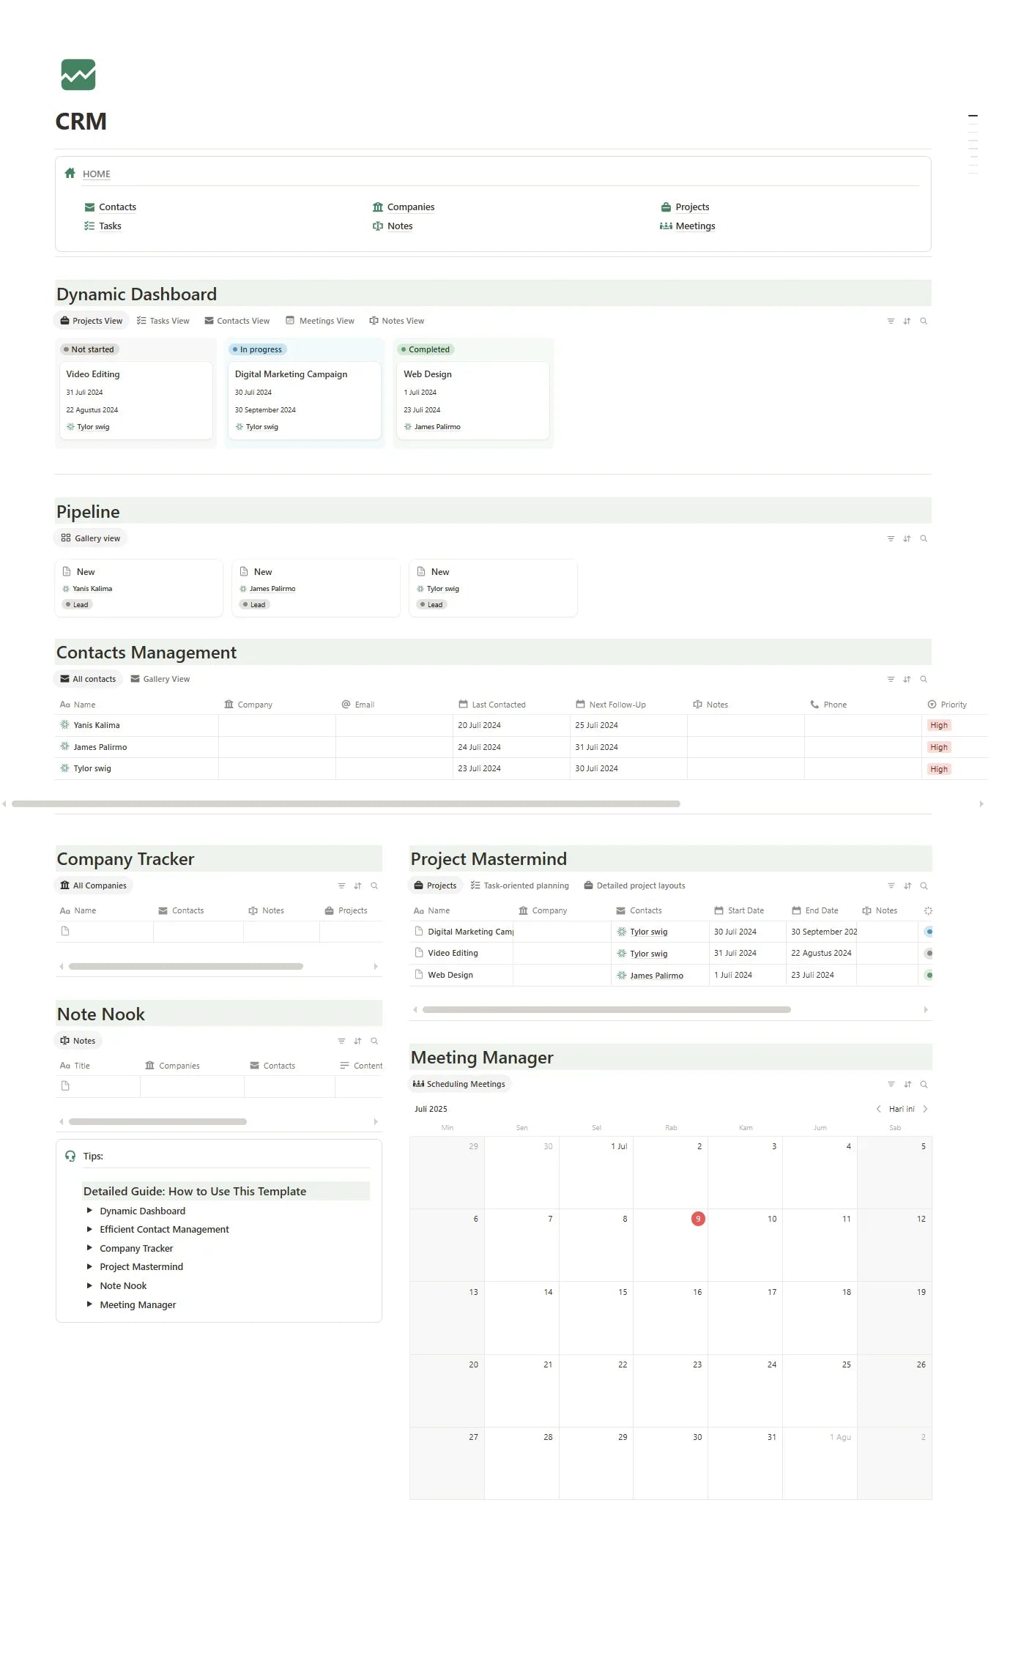Click sort icon in Pipeline section
The image size is (1021, 1678).
pos(907,538)
